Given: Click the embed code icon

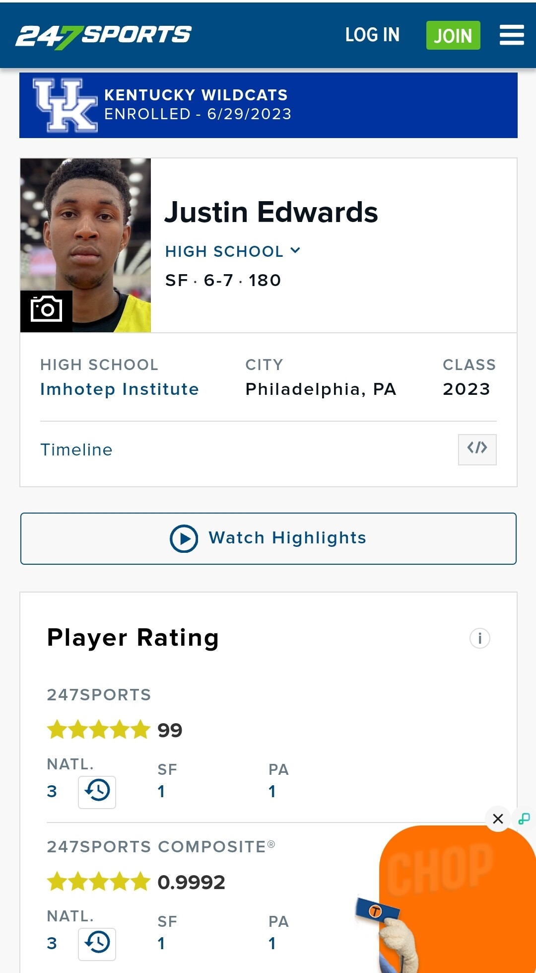Looking at the screenshot, I should point(477,449).
